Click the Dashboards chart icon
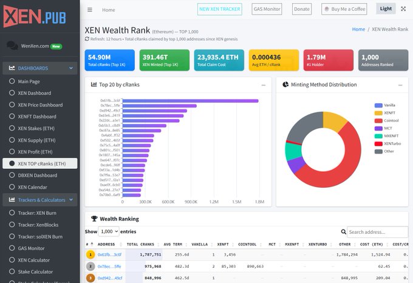Viewport: 413px width, 283px height. 12,68
